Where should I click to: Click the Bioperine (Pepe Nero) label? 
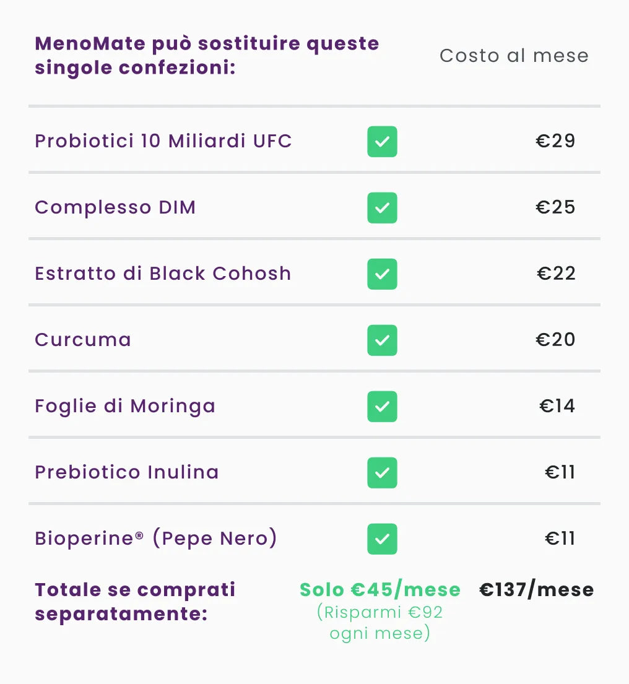click(x=156, y=539)
